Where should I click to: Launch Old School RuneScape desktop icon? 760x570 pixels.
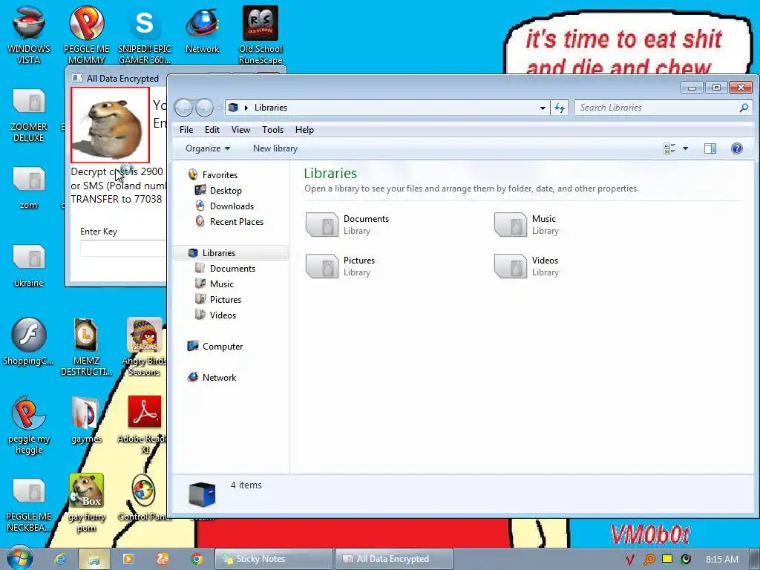[261, 35]
